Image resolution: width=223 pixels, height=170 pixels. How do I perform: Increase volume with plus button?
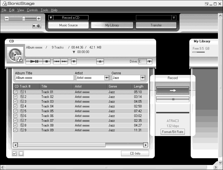(39, 19)
